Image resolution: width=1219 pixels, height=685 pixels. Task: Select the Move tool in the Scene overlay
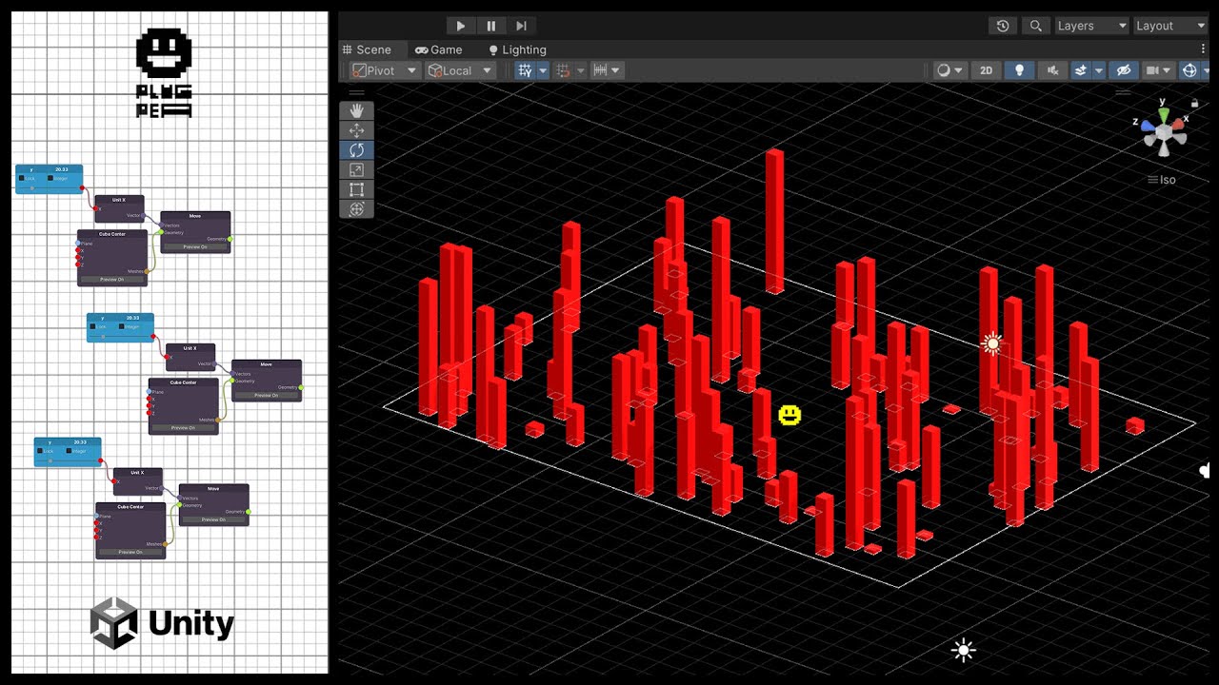[357, 130]
